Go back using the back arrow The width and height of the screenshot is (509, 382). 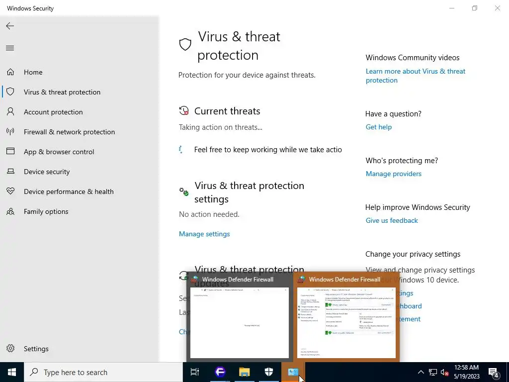[10, 26]
